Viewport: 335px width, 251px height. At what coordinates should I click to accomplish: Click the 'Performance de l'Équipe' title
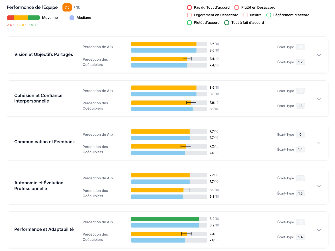(x=32, y=7)
